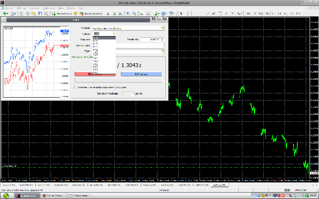Screen dimensions: 319x199
Task: Expand the Symbole dropdown
Action: pos(162,28)
